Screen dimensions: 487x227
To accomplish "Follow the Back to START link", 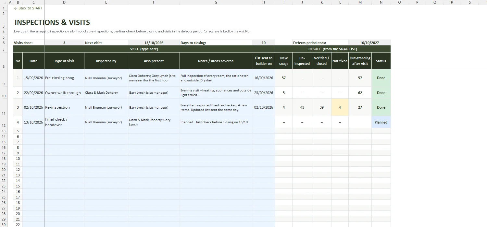I will coord(28,8).
